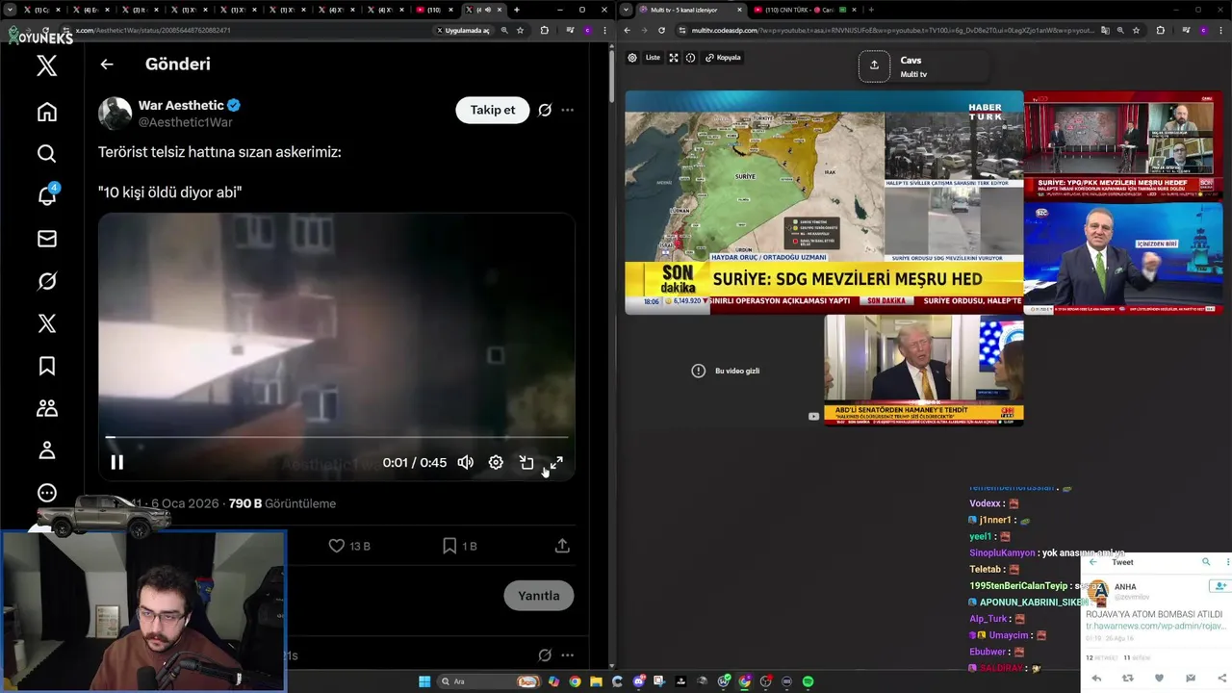Open Spotify from the taskbar
1232x693 pixels.
point(808,681)
